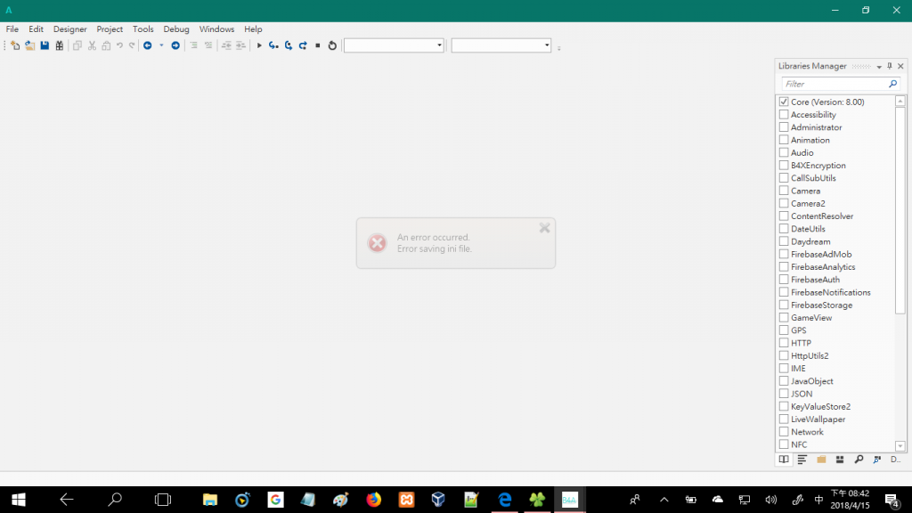
Task: Open the Files Manager folder tab icon
Action: pos(821,460)
